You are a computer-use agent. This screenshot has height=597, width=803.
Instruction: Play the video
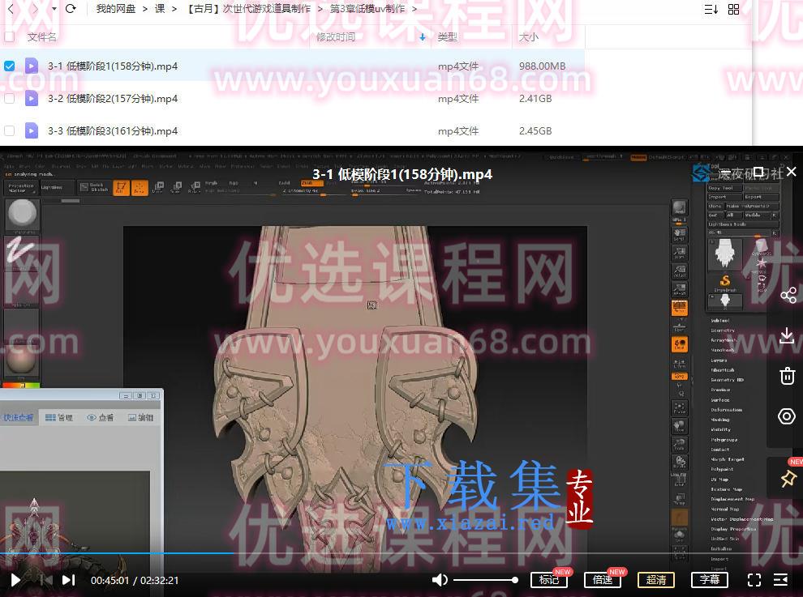click(x=15, y=580)
